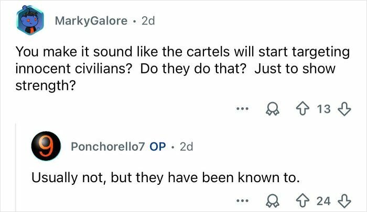Click the 2d timestamp on MarkyGalore's comment
This screenshot has width=367, height=212.
[x=145, y=21]
